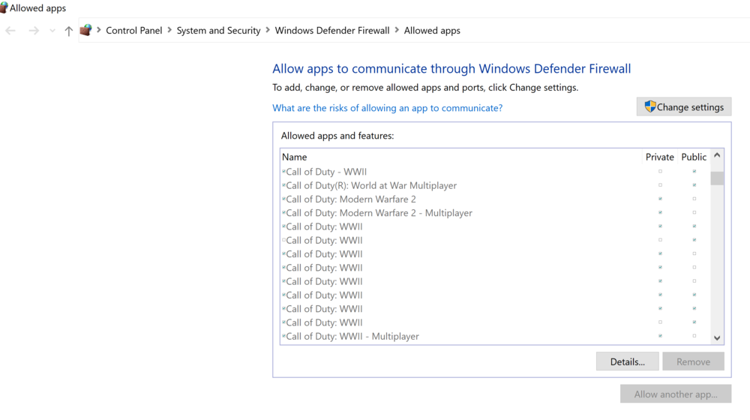Click the Allowed apps window title icon
Screen dimensions: 750x420
click(x=4, y=8)
